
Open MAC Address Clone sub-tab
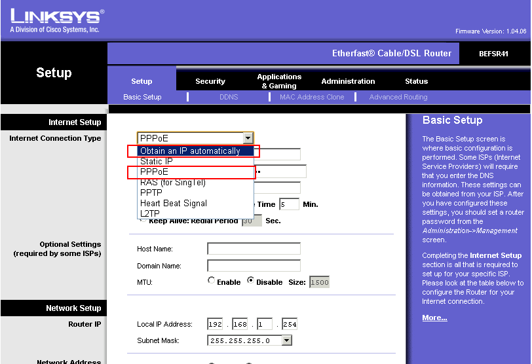(312, 97)
